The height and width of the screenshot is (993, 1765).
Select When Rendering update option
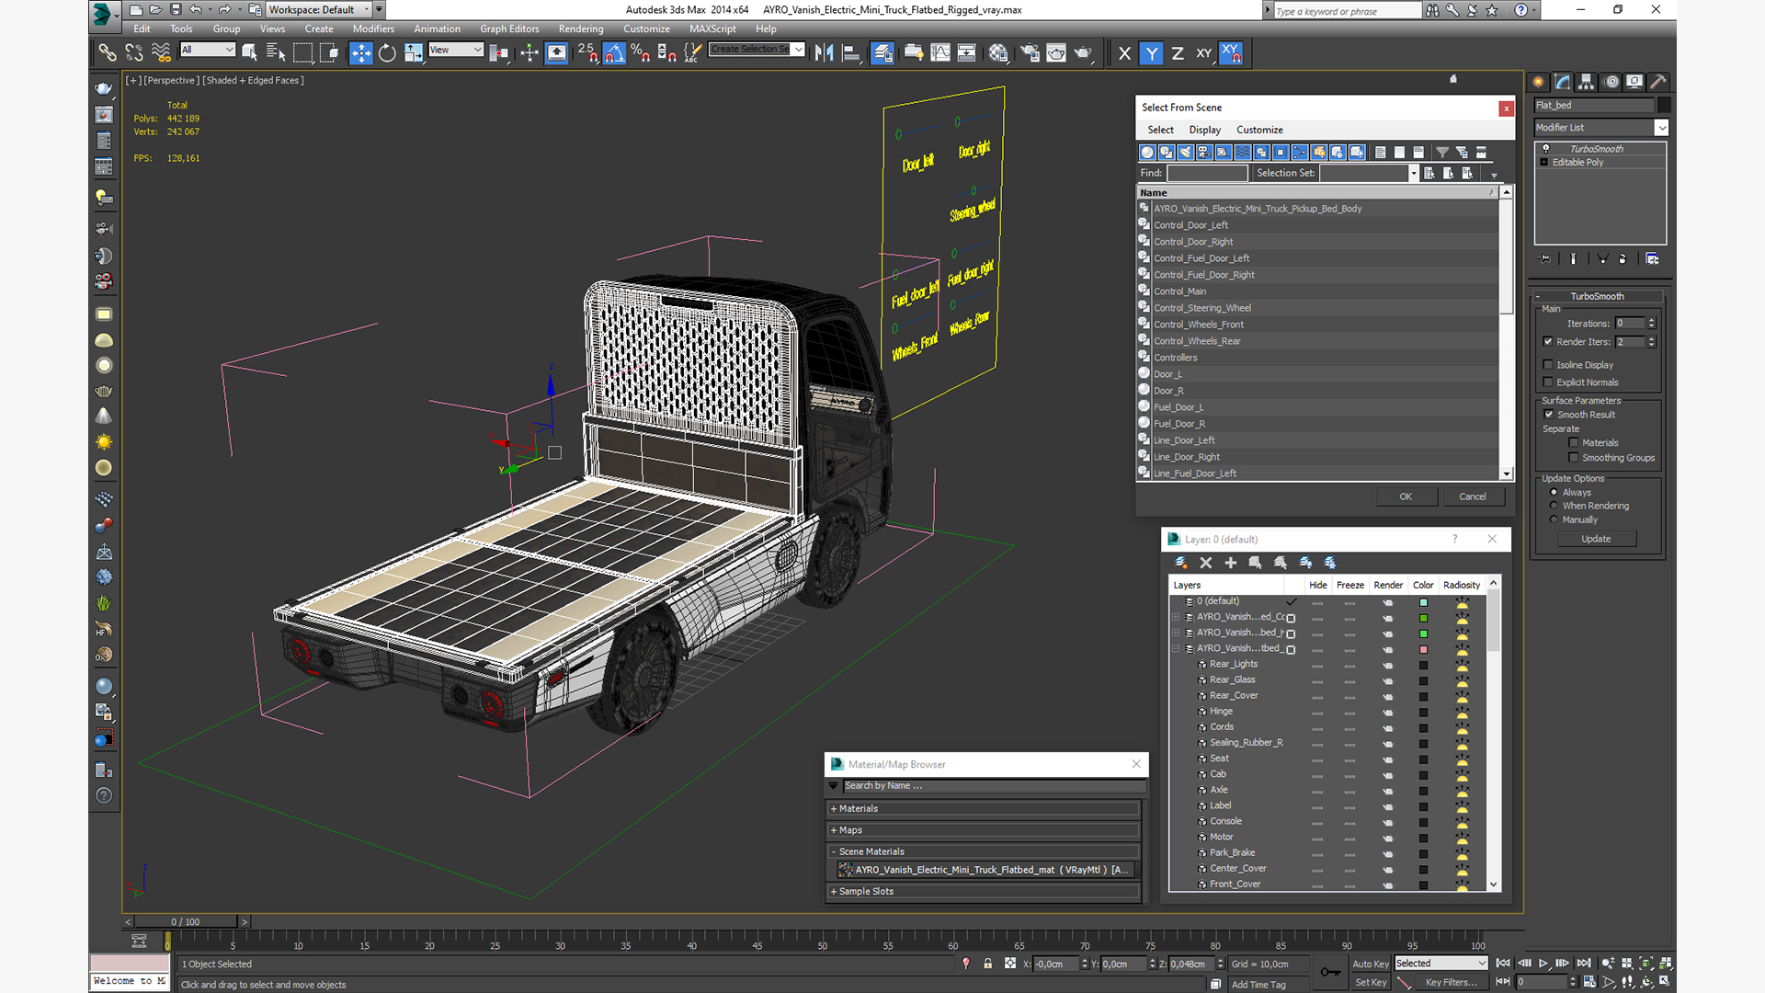1554,506
